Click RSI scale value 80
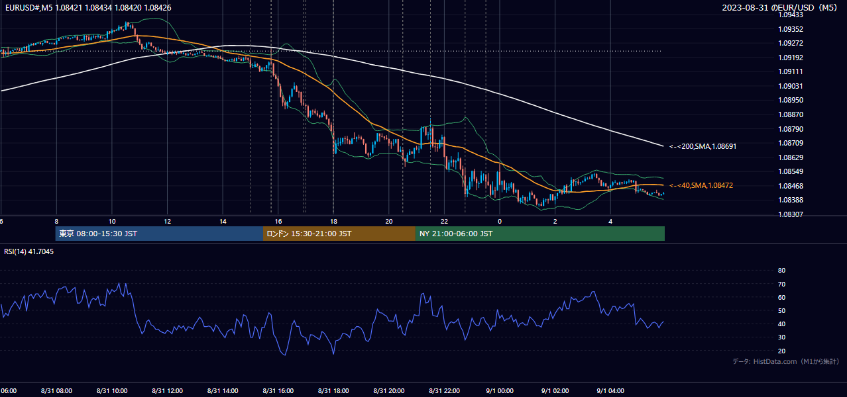This screenshot has height=397, width=847. coord(781,271)
